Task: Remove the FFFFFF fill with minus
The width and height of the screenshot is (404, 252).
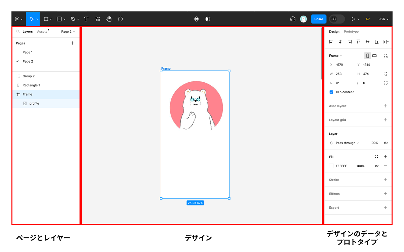Action: [386, 166]
